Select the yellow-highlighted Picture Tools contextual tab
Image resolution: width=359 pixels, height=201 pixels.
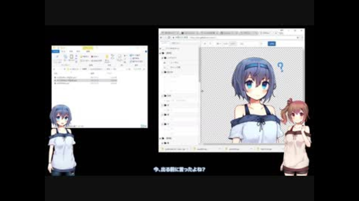click(x=88, y=48)
